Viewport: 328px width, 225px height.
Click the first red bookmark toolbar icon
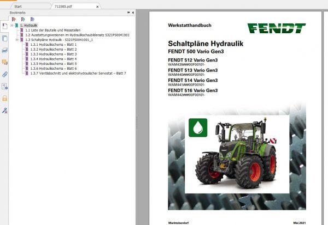click(x=14, y=20)
